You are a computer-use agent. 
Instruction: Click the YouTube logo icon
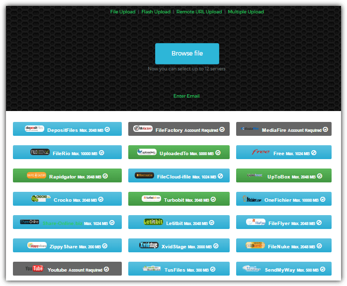[34, 268]
